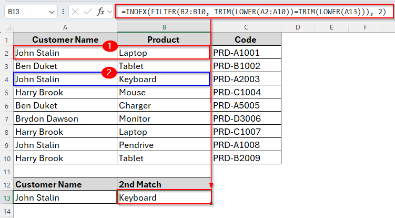Screen dimensions: 395x218
Task: Select column B header
Action: (164, 27)
